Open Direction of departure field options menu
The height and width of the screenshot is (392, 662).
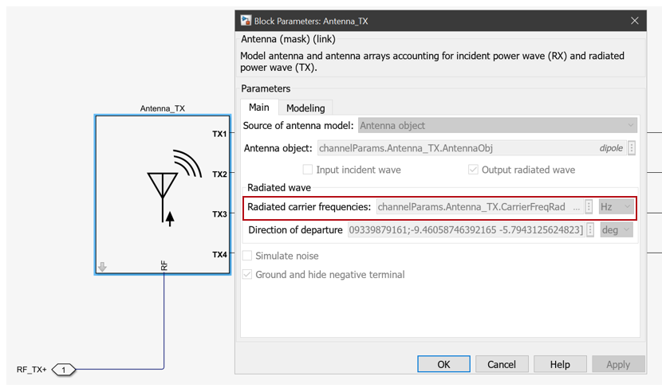590,230
